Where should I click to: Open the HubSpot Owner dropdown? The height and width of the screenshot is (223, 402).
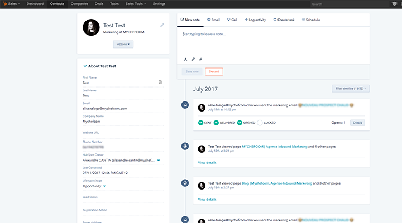coord(159,160)
